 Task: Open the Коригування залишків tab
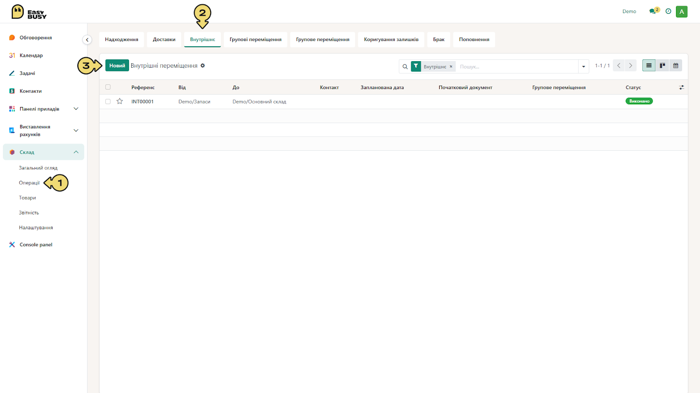[391, 39]
